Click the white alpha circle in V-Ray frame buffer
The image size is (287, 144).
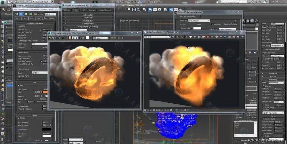(x=191, y=37)
